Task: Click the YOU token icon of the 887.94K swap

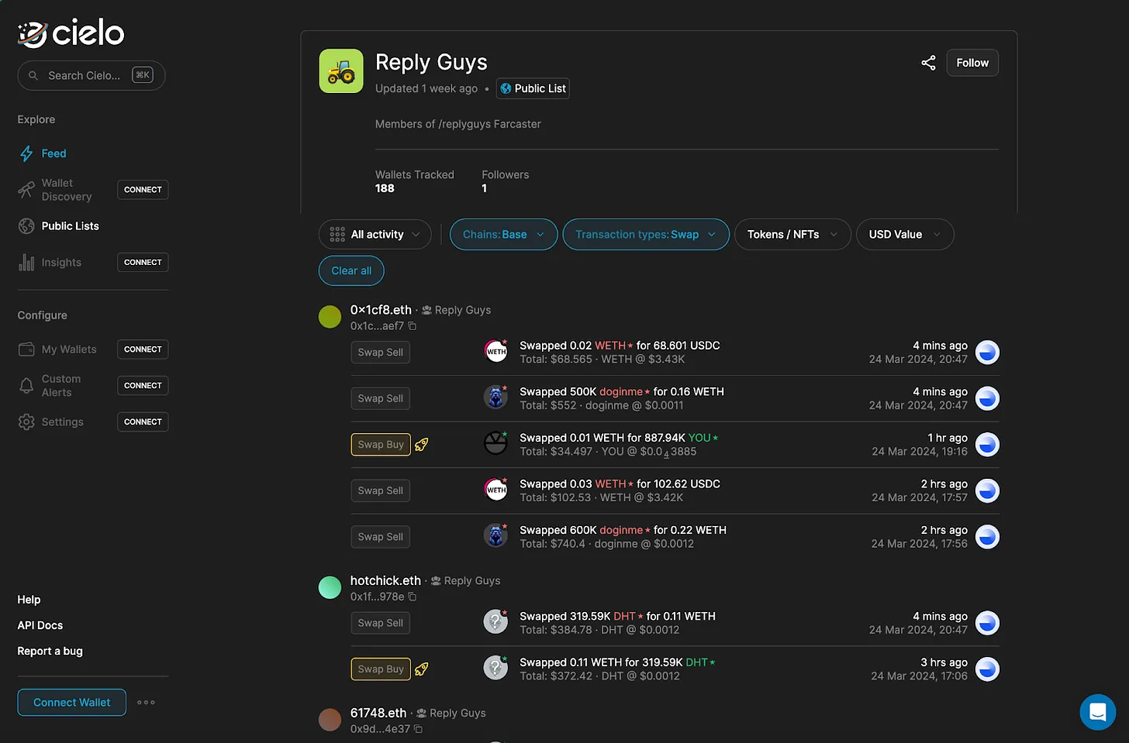Action: coord(495,444)
